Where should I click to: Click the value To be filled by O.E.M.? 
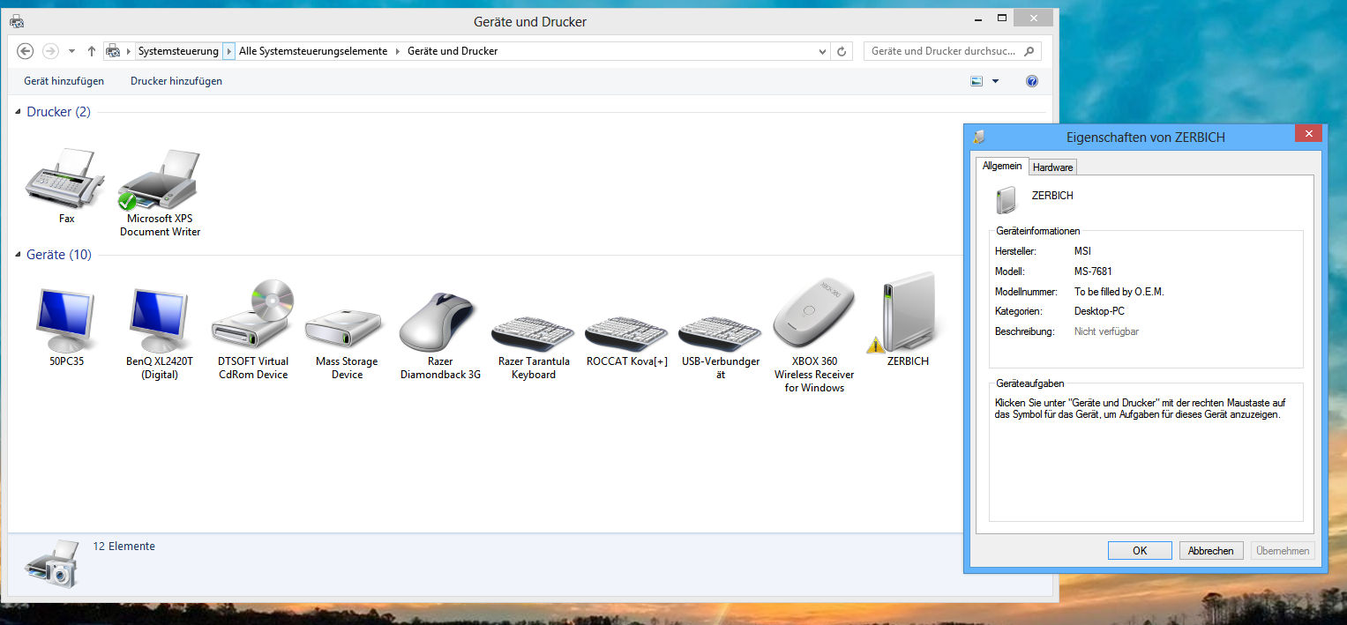[1119, 292]
